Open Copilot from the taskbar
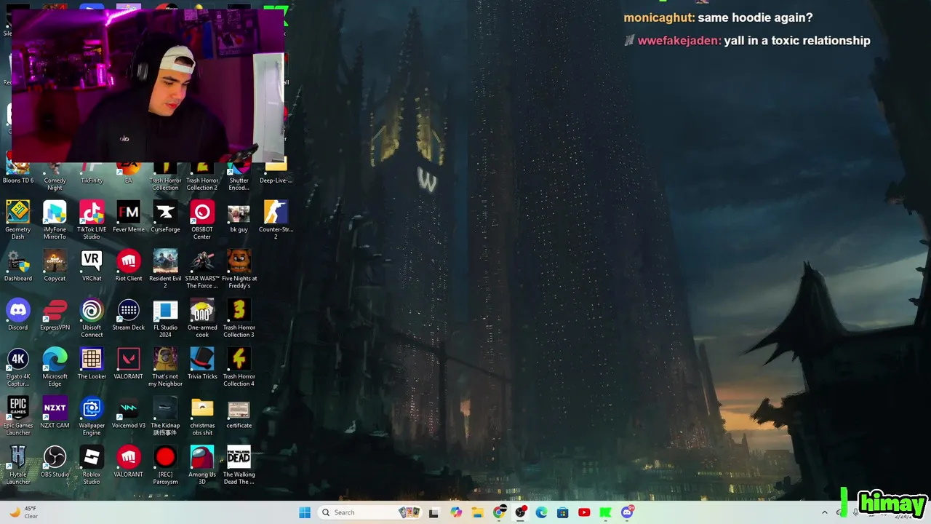Image resolution: width=931 pixels, height=524 pixels. tap(456, 512)
